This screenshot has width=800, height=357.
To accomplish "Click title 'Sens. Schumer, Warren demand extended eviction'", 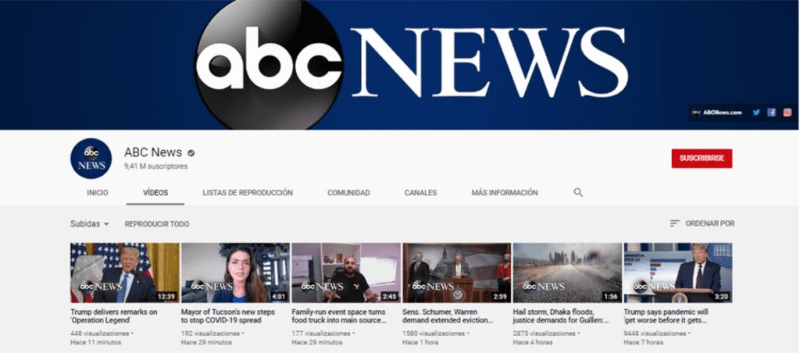I will [448, 316].
